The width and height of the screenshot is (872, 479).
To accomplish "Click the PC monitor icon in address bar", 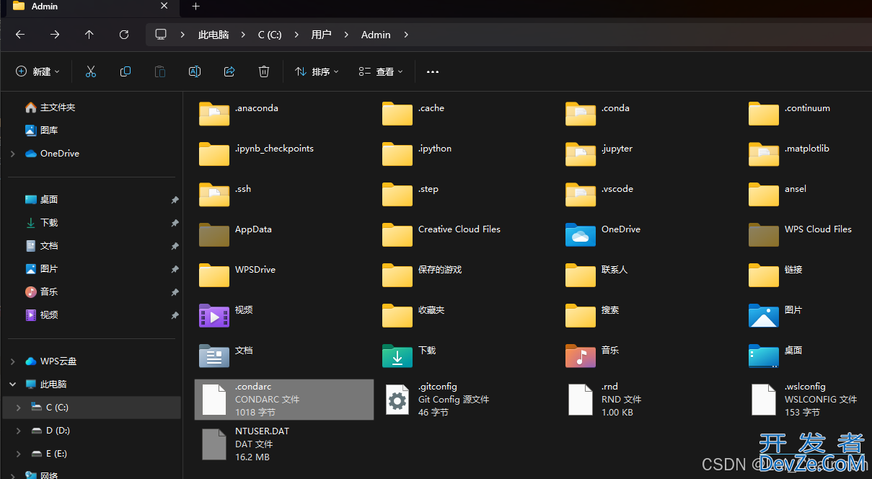I will 161,35.
